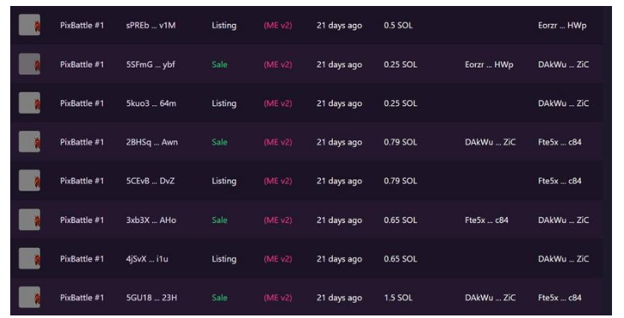Open seller DAkWu ... ZiC in 0.79 SOL sale

click(490, 142)
